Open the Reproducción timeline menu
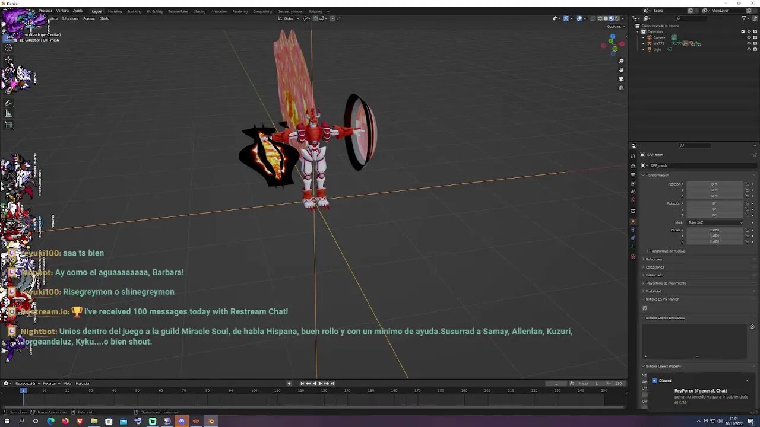This screenshot has height=427, width=760. pos(26,383)
